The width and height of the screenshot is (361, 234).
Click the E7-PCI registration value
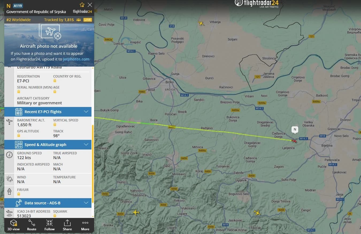[x=23, y=81]
